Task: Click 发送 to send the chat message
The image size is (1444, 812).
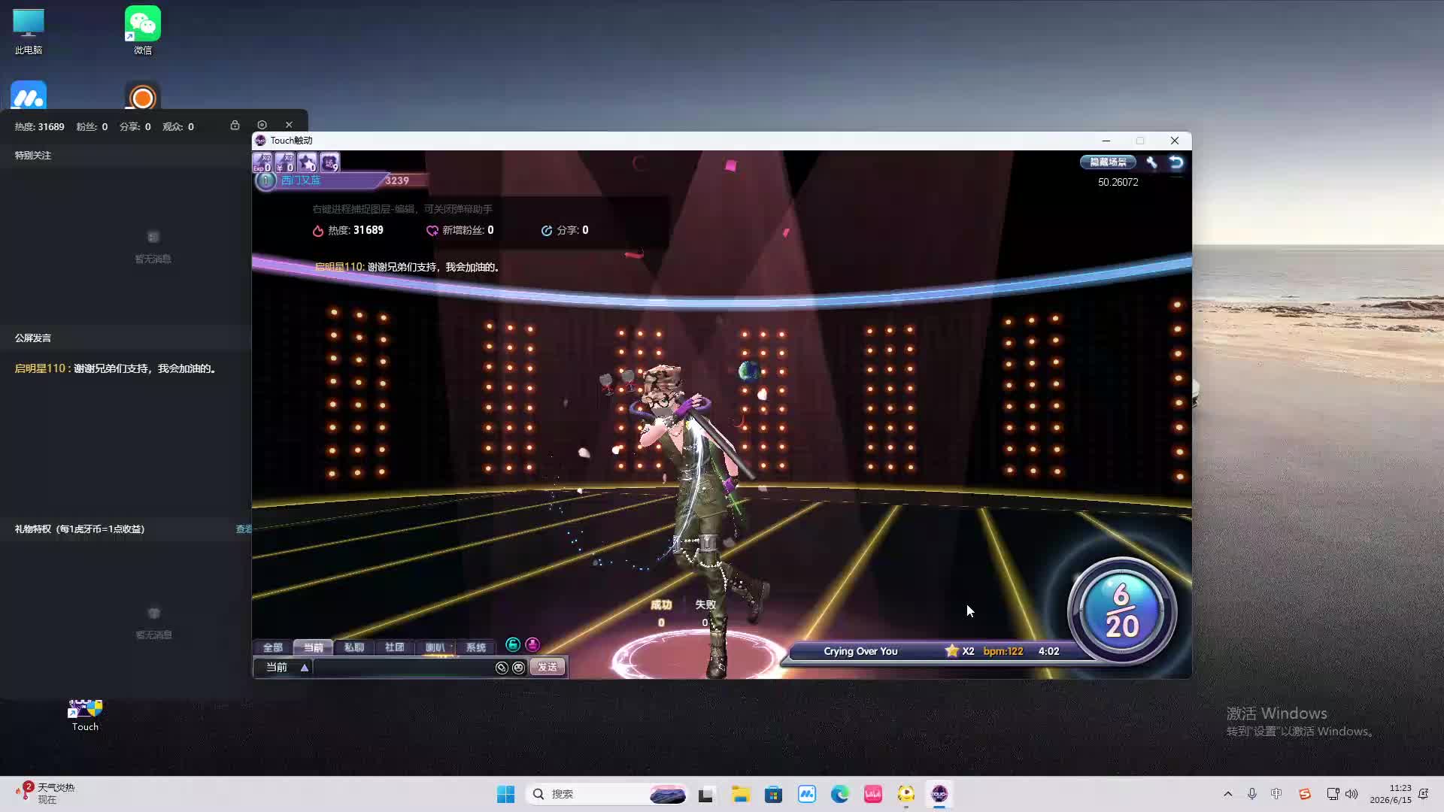Action: click(548, 668)
